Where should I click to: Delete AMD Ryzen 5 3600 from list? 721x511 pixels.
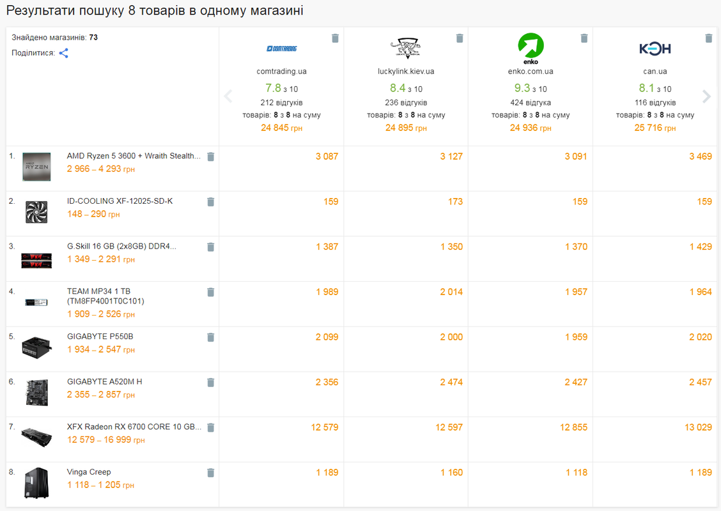(210, 156)
